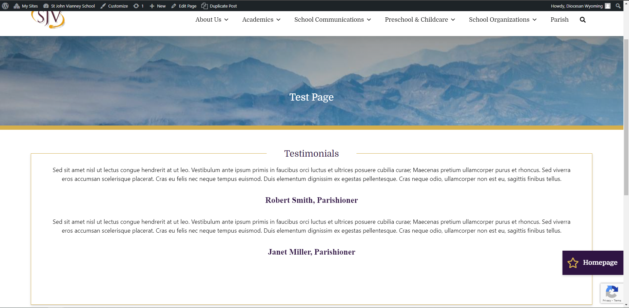Expand the Academics menu
Image resolution: width=629 pixels, height=308 pixels.
tap(261, 20)
